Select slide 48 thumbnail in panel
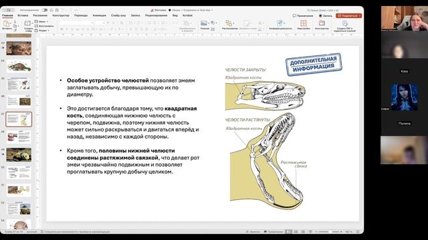Screen dimensions: 428x240 (x=19, y=137)
